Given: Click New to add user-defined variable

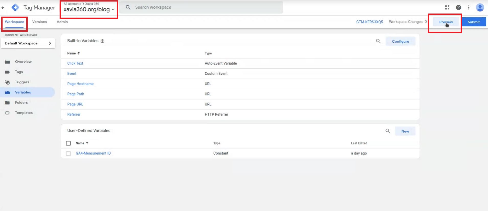Looking at the screenshot, I should (405, 131).
